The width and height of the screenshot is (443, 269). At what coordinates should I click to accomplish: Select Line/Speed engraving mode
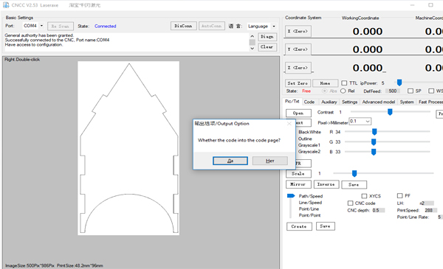[x=310, y=203]
